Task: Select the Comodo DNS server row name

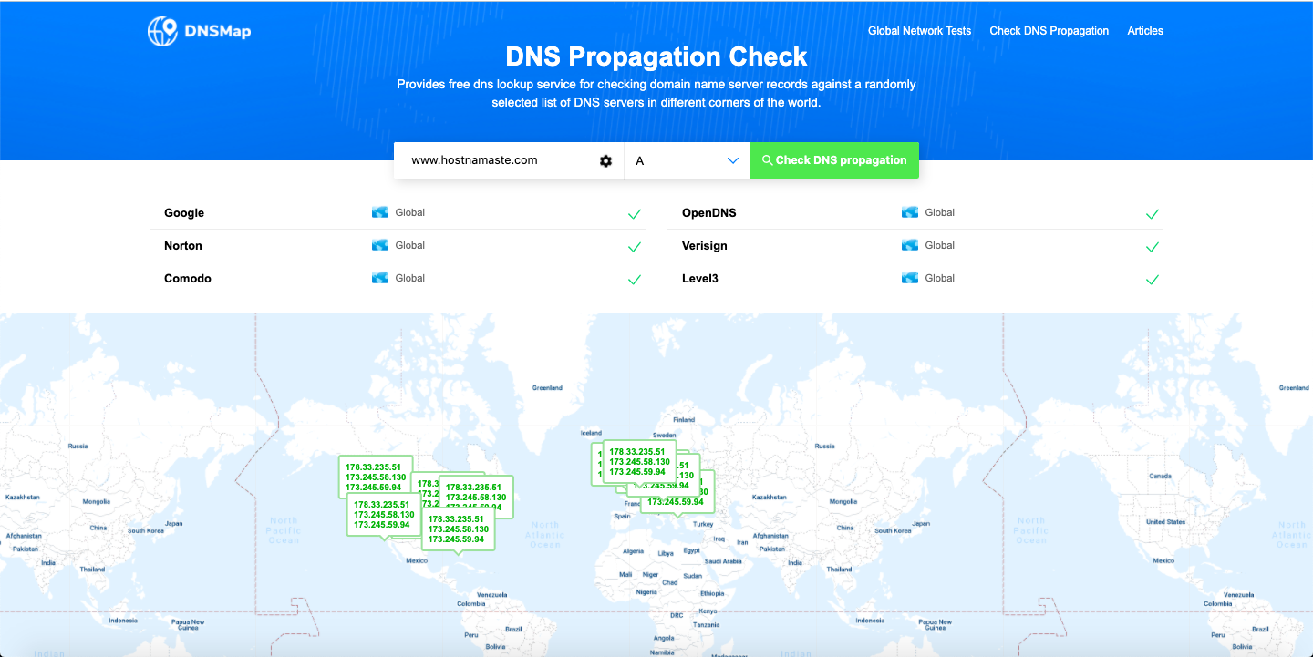Action: (x=188, y=279)
